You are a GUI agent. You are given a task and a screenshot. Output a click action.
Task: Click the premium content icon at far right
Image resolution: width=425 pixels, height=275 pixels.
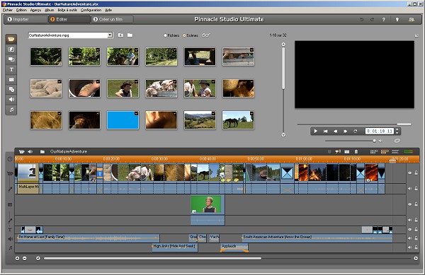[411, 20]
